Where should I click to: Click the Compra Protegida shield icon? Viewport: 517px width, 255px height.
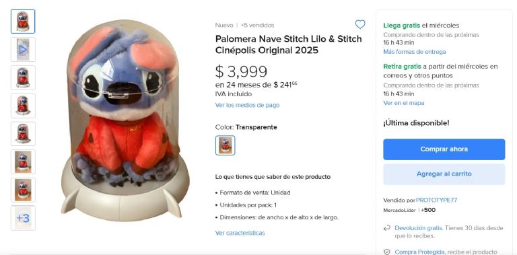coord(387,252)
